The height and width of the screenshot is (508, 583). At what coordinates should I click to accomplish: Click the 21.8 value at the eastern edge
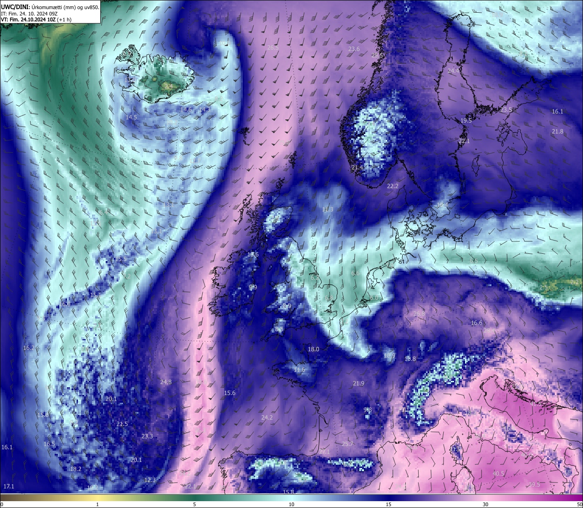click(x=557, y=131)
